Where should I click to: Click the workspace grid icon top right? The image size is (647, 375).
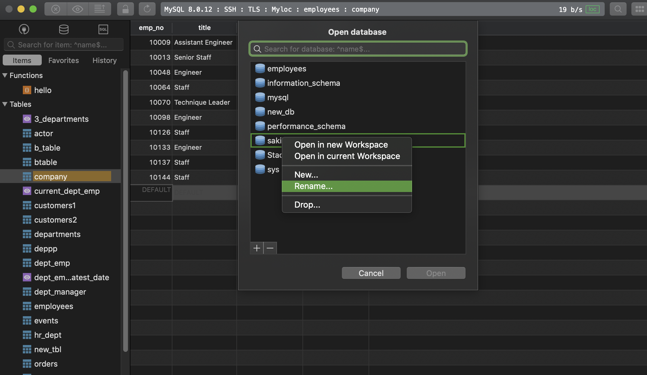[639, 9]
